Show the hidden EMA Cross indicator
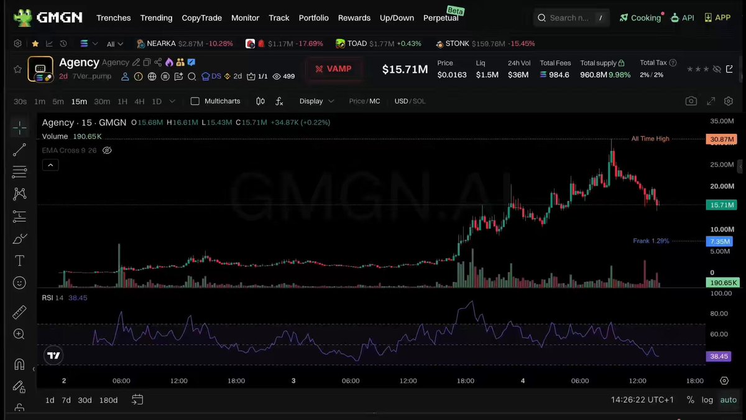The width and height of the screenshot is (746, 420). pos(106,150)
